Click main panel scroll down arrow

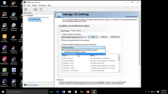(140, 86)
